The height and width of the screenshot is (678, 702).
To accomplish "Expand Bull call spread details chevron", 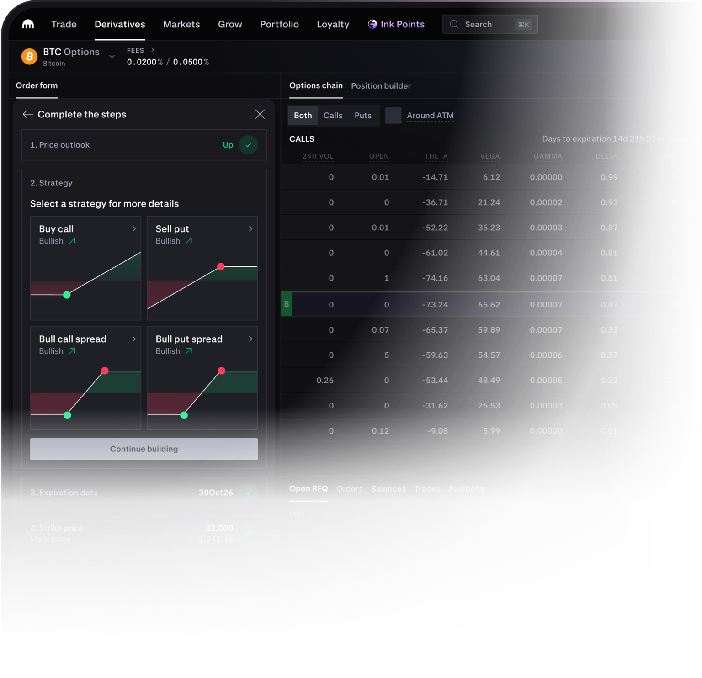I will 134,339.
